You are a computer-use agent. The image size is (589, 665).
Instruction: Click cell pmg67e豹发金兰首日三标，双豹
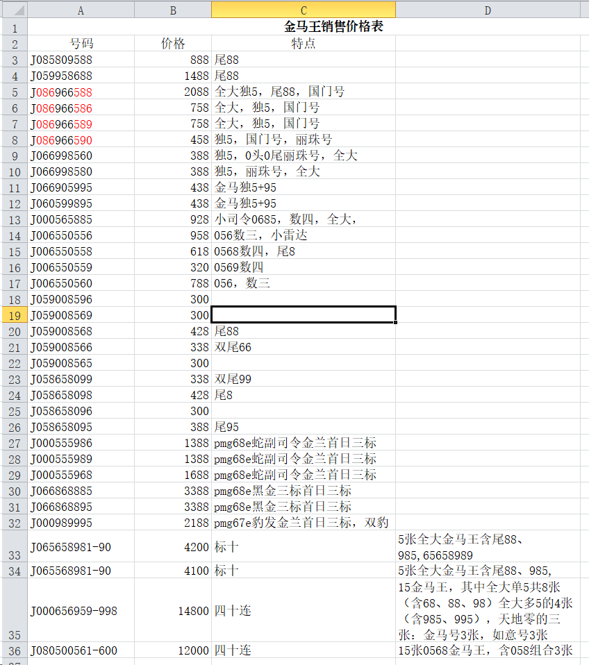point(304,523)
